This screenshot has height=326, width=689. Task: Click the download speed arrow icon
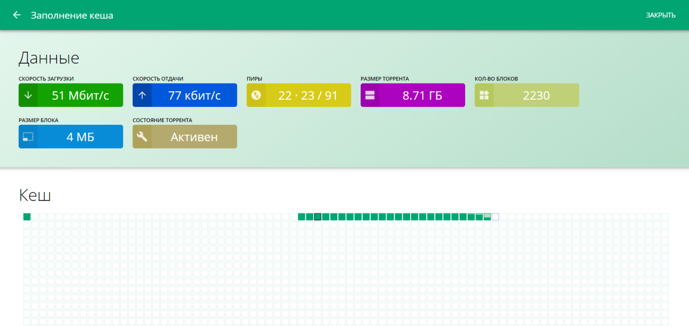[x=28, y=95]
